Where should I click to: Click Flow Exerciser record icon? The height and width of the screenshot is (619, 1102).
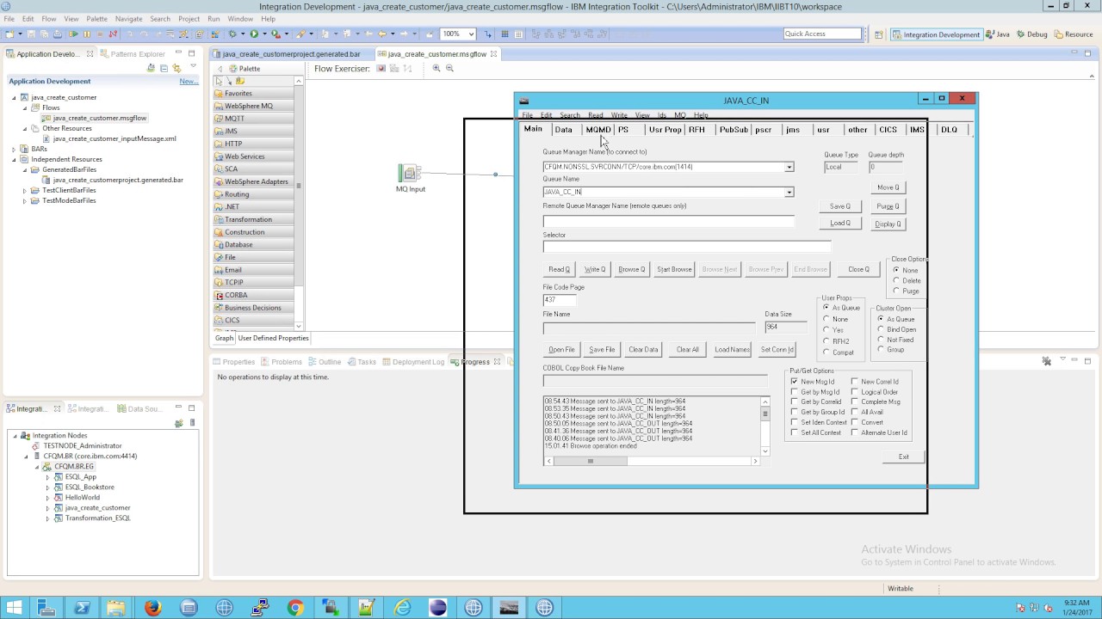coord(381,68)
